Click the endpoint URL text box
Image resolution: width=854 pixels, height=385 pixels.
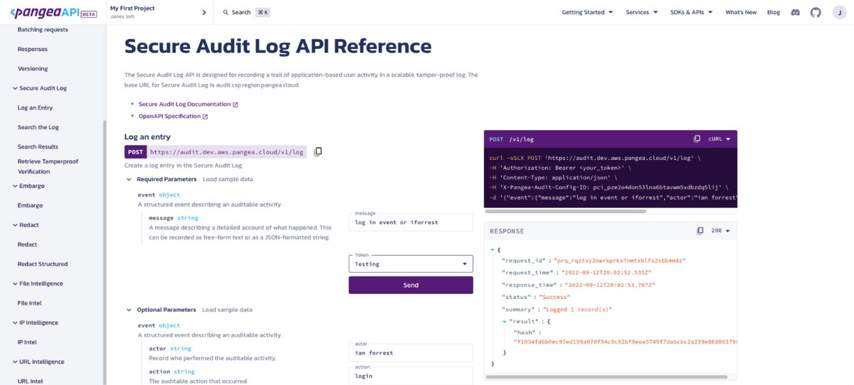[227, 151]
